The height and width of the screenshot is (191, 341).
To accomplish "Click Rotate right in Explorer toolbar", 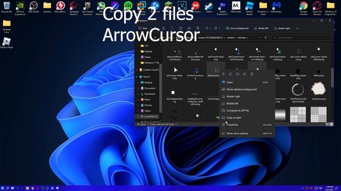I will pos(282,28).
